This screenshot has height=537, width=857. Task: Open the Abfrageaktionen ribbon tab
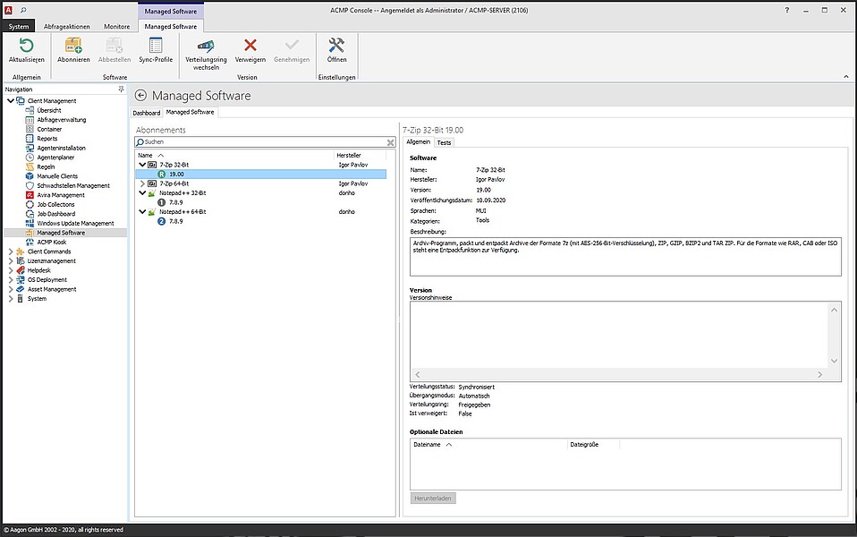(x=68, y=27)
